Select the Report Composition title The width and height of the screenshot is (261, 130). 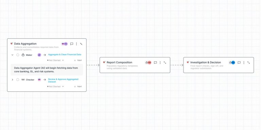click(119, 62)
